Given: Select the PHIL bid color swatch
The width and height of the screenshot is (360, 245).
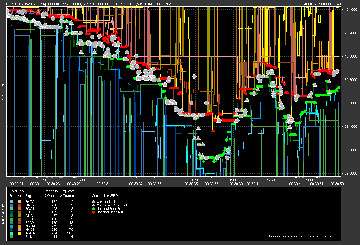Looking at the screenshot, I should 11,236.
